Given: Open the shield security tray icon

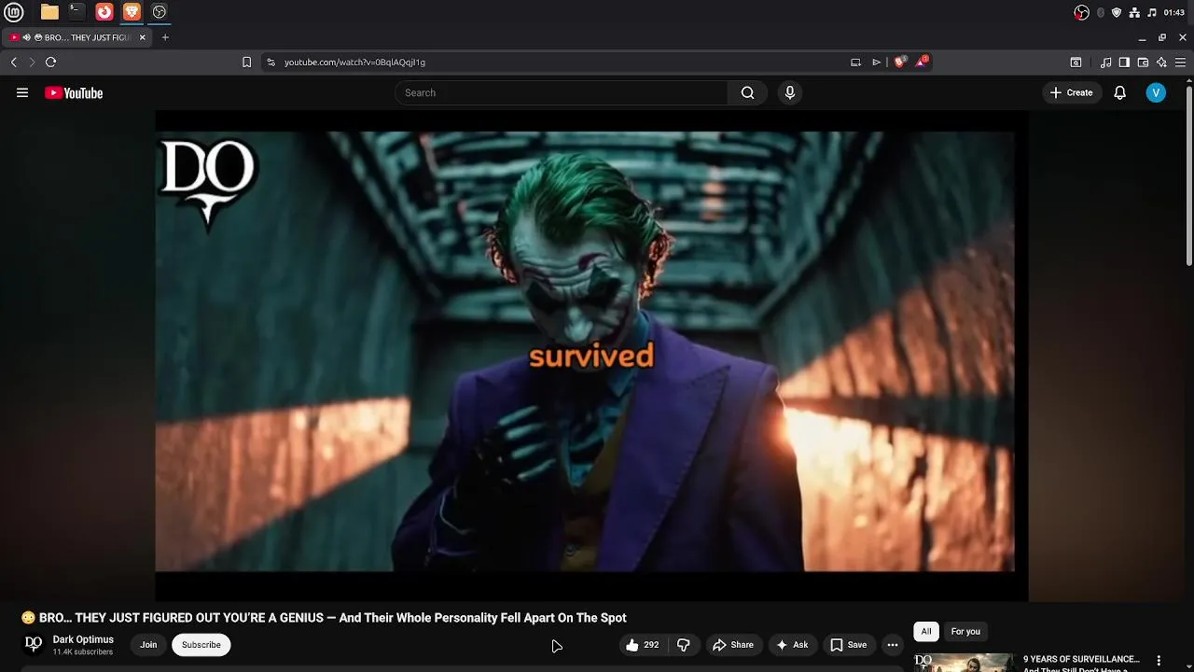Looking at the screenshot, I should coord(1117,12).
